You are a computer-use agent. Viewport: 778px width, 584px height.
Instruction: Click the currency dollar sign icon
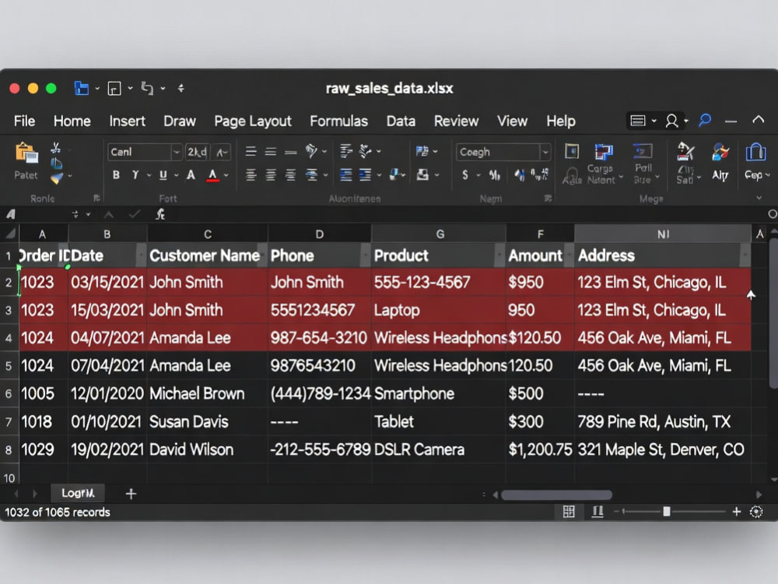point(465,174)
